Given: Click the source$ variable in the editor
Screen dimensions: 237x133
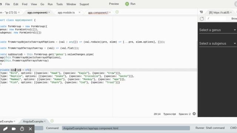Looking at the screenshot, I should click(16, 70).
